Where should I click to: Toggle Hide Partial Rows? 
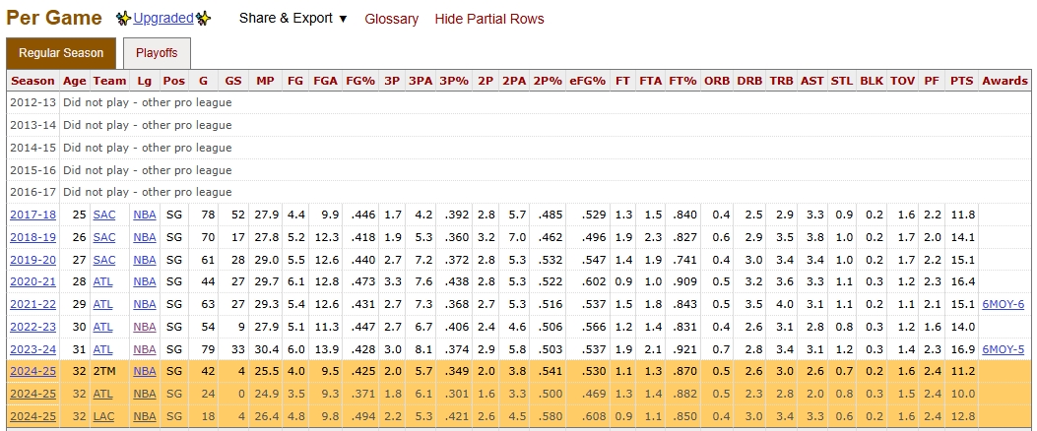point(488,19)
